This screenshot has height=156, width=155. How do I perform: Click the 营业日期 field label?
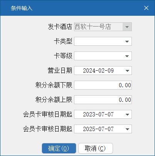[x=60, y=71]
